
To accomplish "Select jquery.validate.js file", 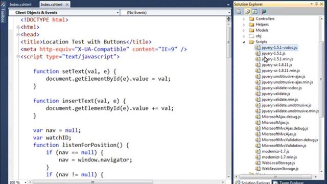I will pyautogui.click(x=276, y=94).
